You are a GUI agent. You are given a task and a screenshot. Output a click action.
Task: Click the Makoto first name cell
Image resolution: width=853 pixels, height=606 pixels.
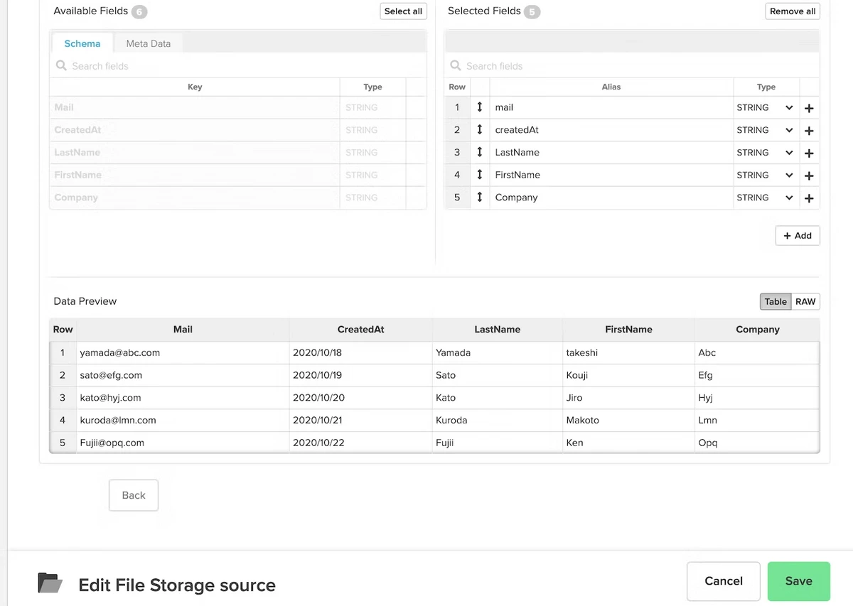click(628, 420)
